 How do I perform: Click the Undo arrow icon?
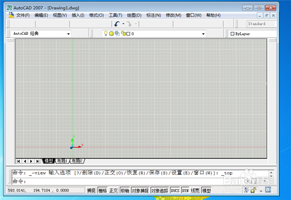(117, 24)
